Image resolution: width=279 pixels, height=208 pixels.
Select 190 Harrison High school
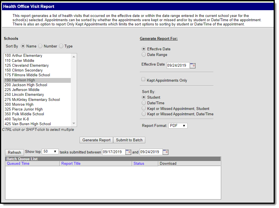[x=37, y=80]
